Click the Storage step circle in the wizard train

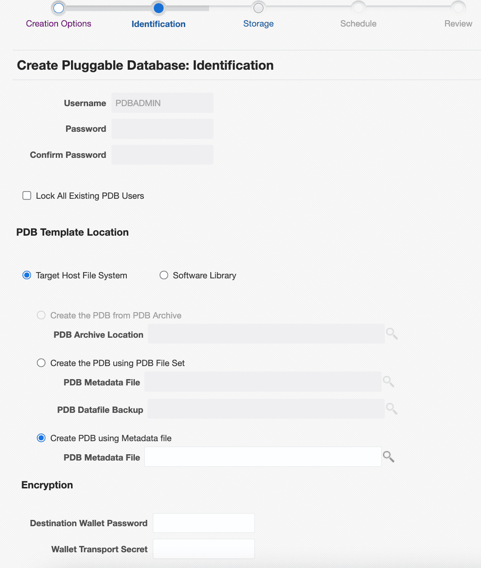(258, 8)
